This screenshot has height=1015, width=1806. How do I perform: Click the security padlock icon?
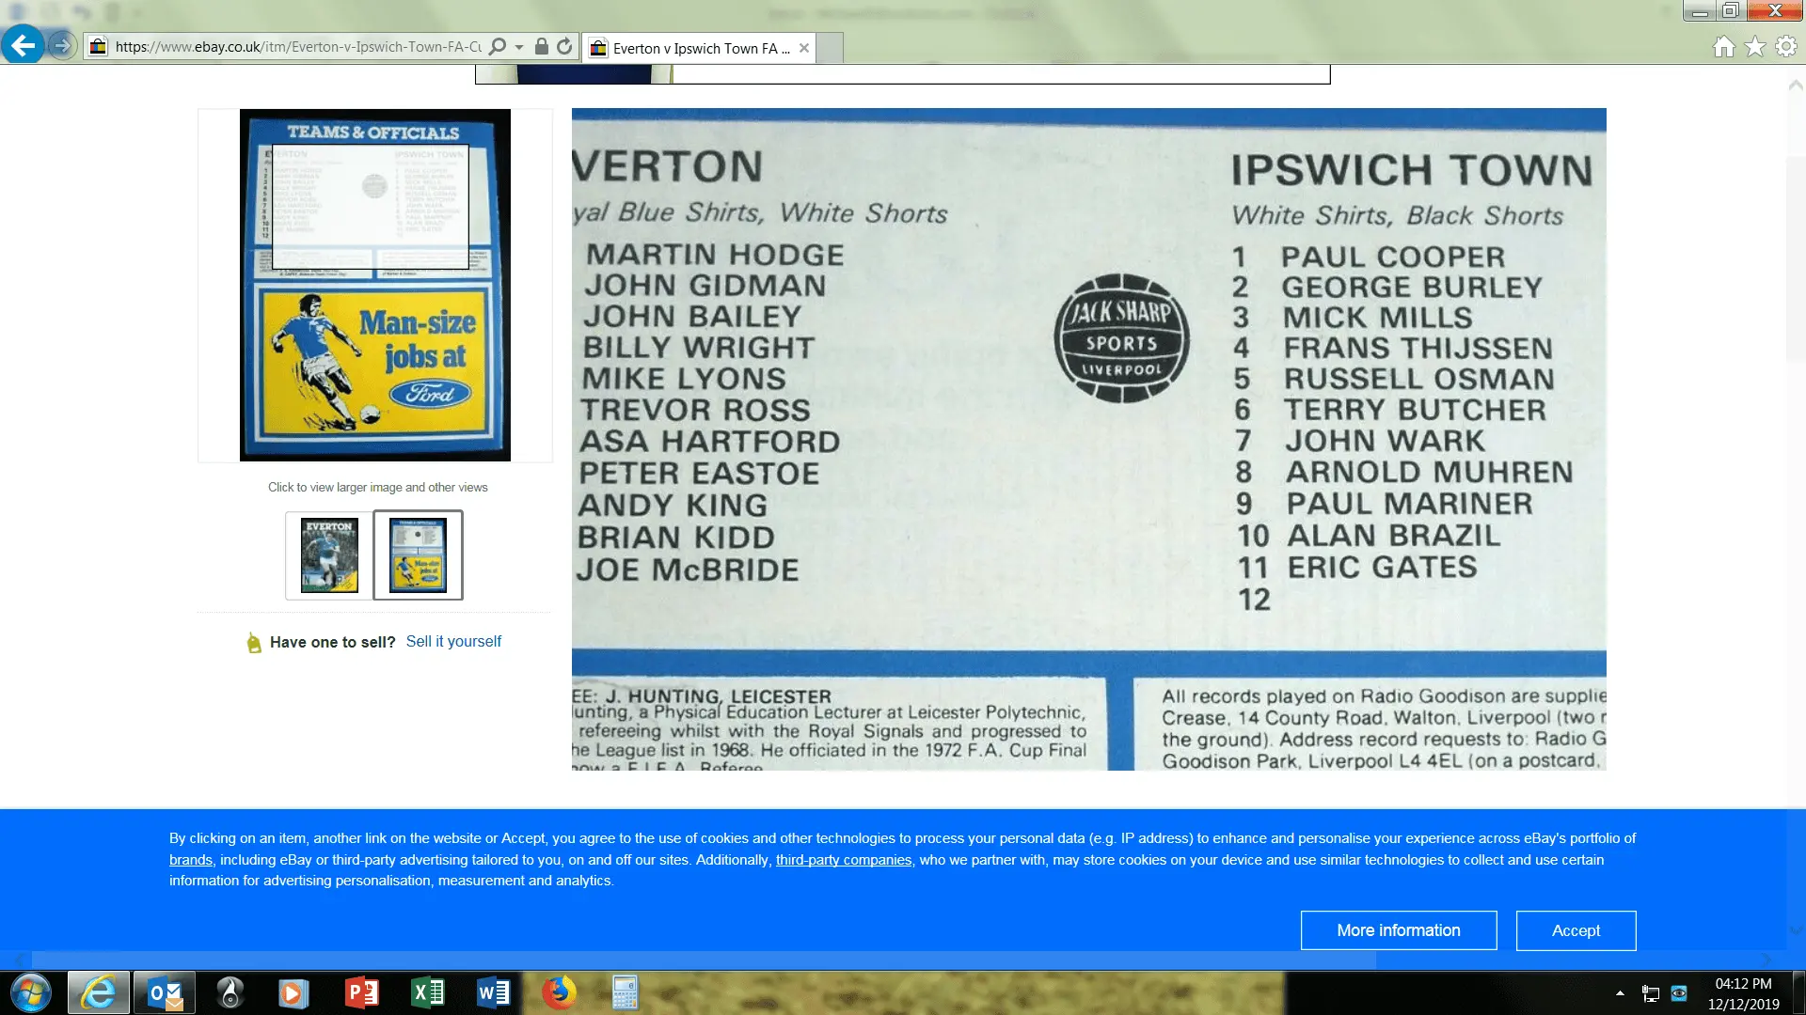(x=542, y=46)
